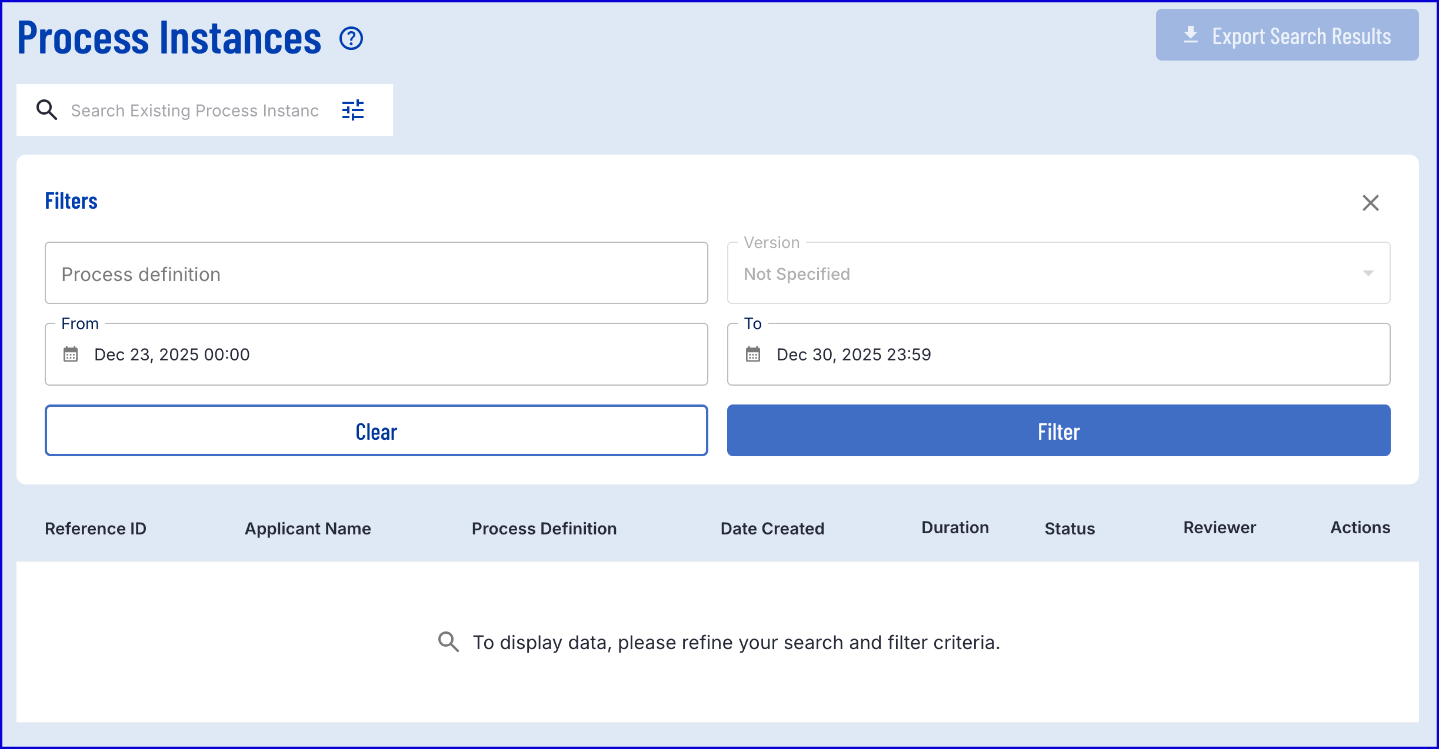Image resolution: width=1439 pixels, height=749 pixels.
Task: Expand the Version dropdown arrow
Action: (x=1368, y=273)
